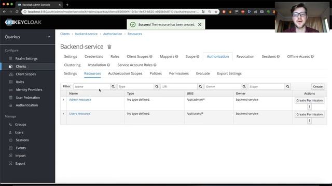
Task: Open Sessions in the sidebar
Action: [22, 140]
